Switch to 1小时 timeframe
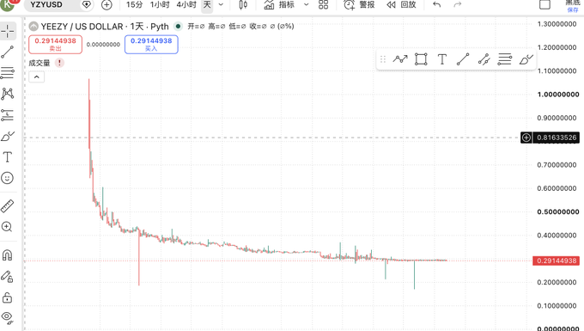The image size is (584, 331). (x=160, y=5)
